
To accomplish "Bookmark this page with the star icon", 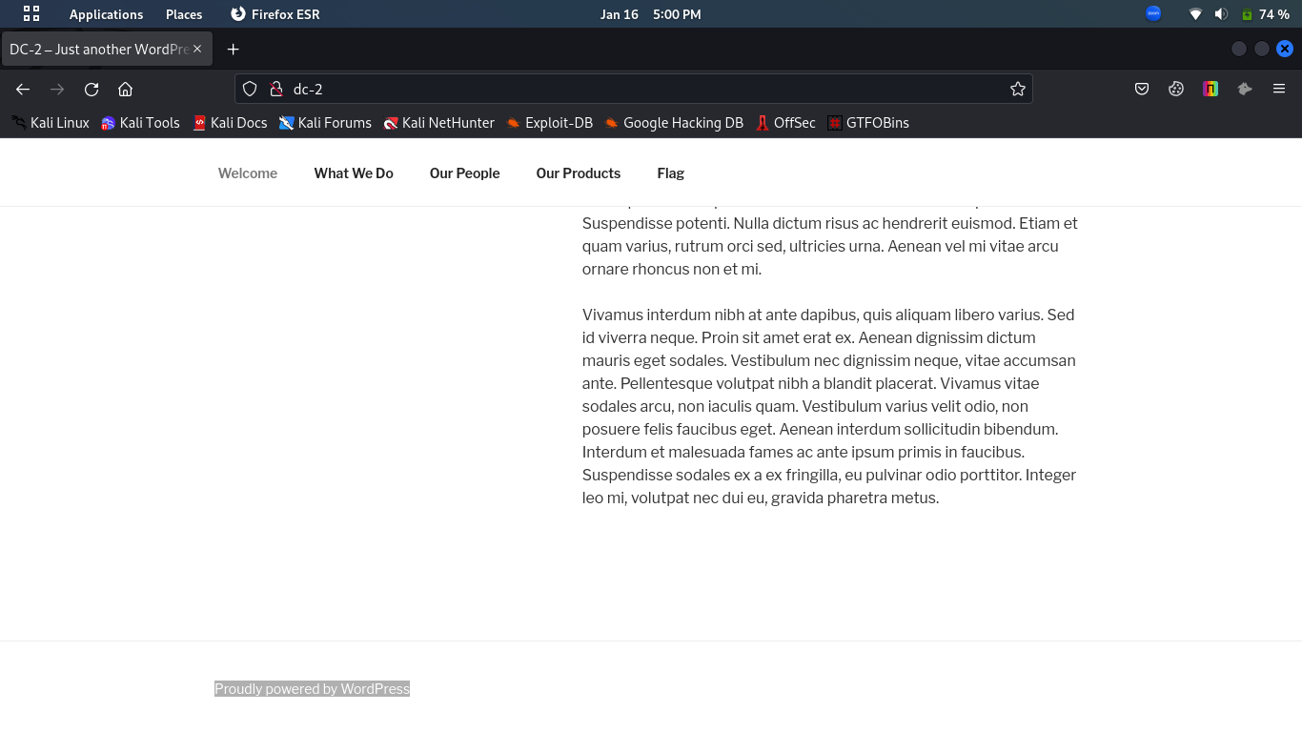I will [1017, 89].
